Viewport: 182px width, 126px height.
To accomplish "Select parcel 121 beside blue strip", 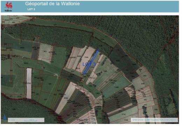I will [x=98, y=62].
